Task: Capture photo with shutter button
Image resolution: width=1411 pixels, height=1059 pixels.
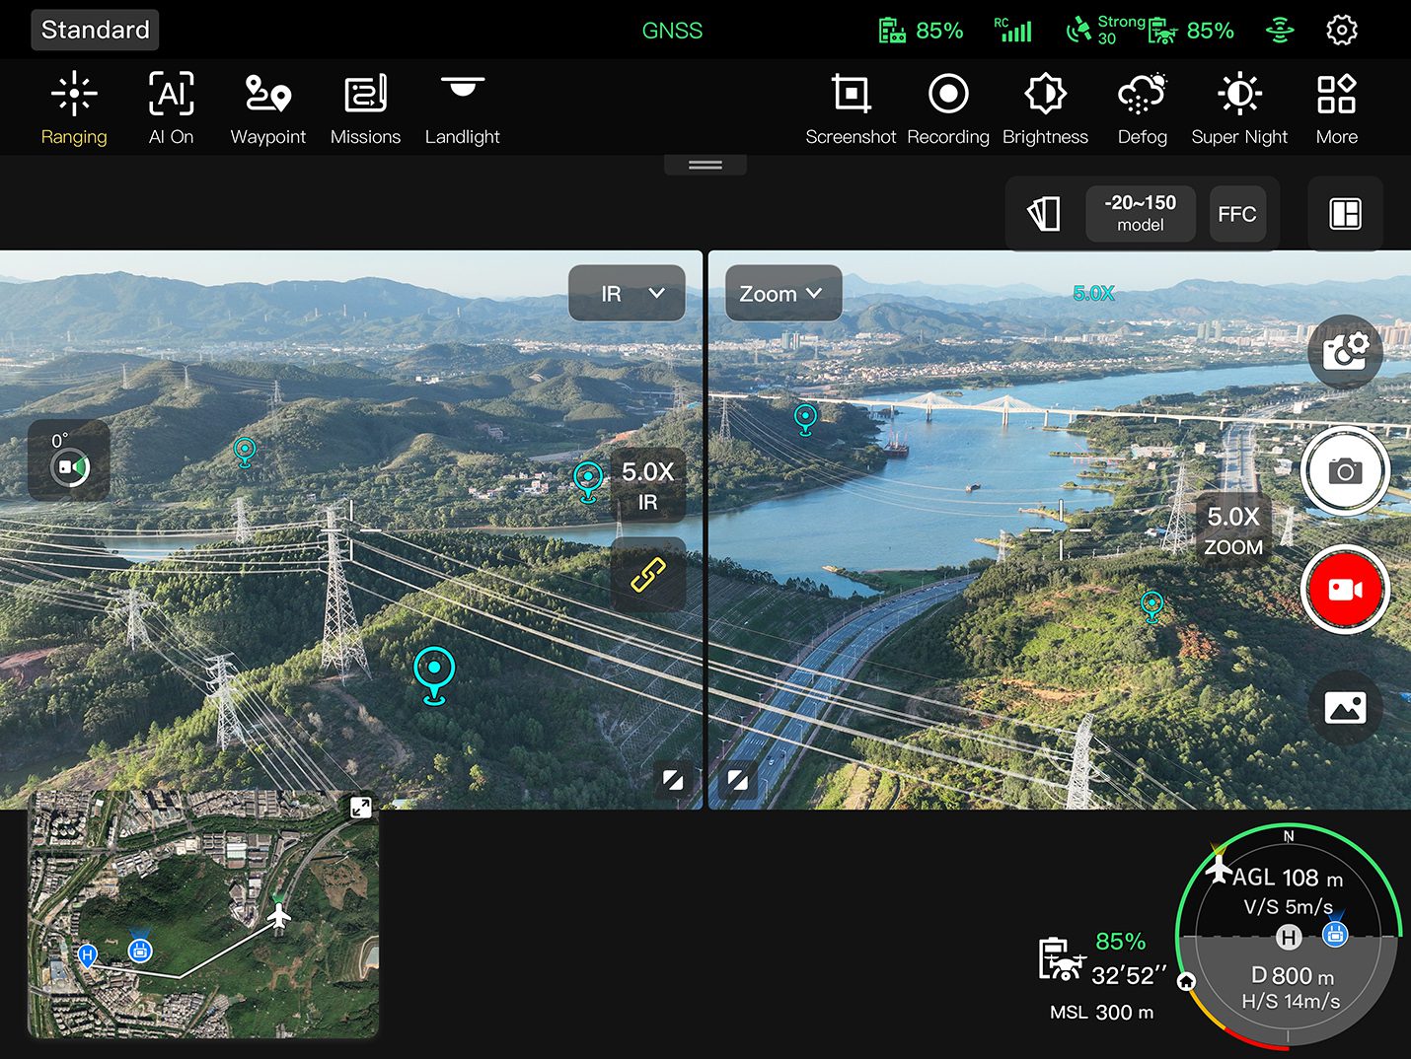Action: 1345,471
